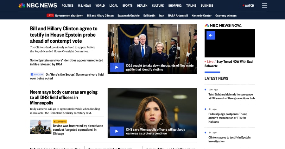
Task: Open latest news Clintons agree to testify
Action: (229, 140)
